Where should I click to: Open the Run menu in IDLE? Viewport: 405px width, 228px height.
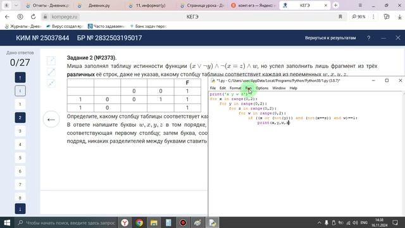pyautogui.click(x=249, y=88)
